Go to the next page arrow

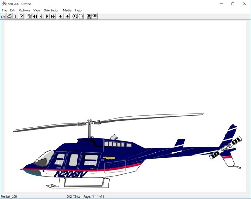coord(47,16)
